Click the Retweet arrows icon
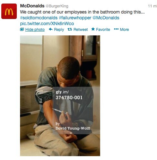157x160 pixels. pos(70,29)
